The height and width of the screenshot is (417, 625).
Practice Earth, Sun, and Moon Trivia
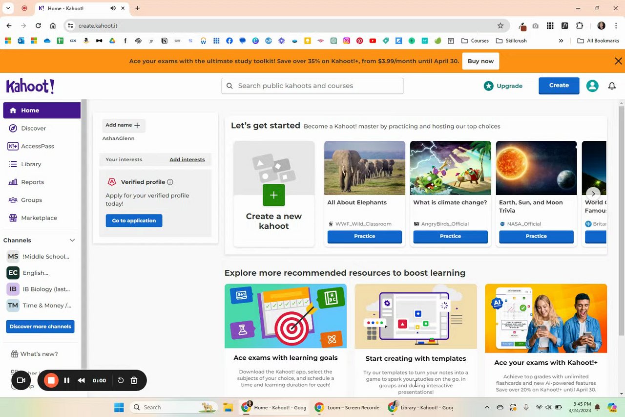tap(536, 236)
